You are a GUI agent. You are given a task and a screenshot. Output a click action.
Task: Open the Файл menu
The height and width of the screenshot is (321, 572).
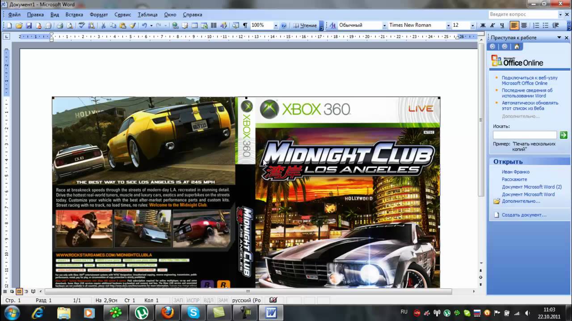click(x=14, y=15)
